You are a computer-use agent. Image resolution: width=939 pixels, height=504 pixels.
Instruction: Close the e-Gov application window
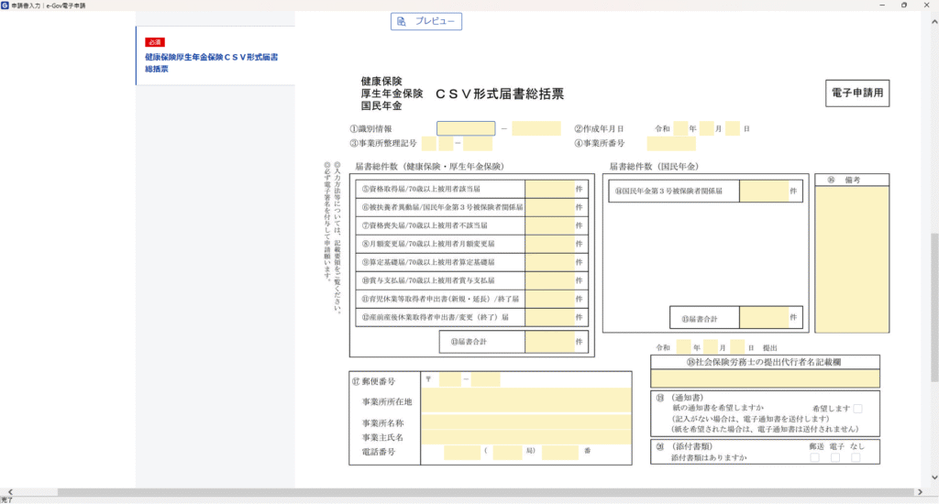(x=926, y=5)
